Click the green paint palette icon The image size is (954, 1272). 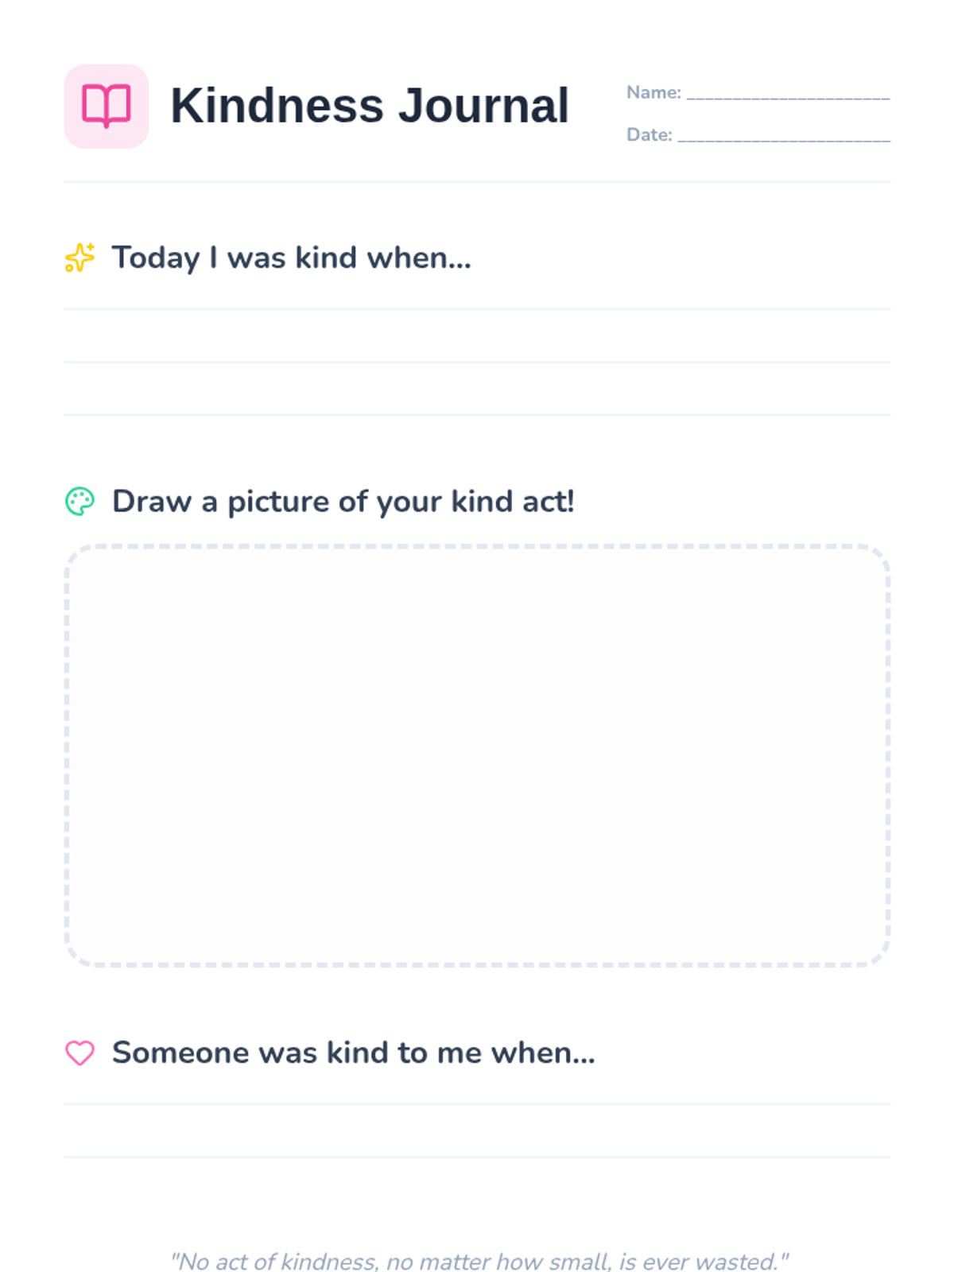coord(79,502)
